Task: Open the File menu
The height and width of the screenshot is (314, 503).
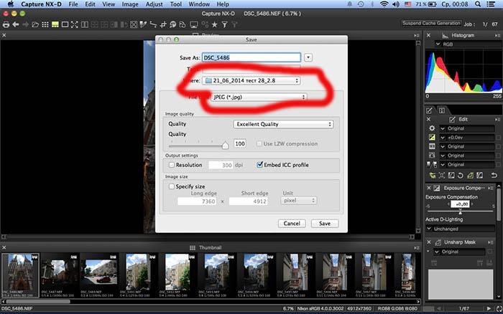Action: [73, 4]
